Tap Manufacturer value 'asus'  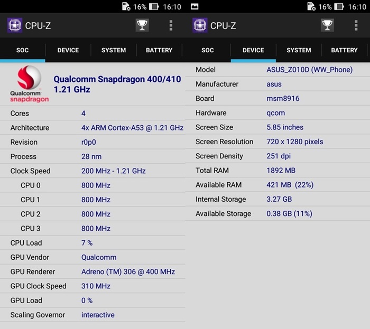coord(274,84)
